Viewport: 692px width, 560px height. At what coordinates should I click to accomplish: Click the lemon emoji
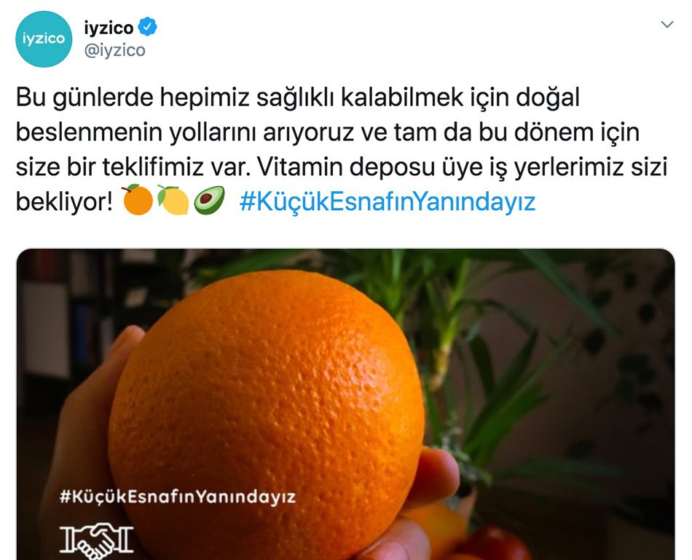tap(173, 200)
